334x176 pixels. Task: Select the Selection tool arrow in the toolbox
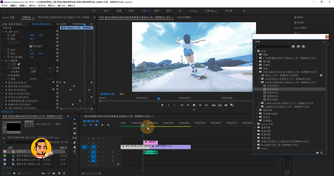[75, 119]
